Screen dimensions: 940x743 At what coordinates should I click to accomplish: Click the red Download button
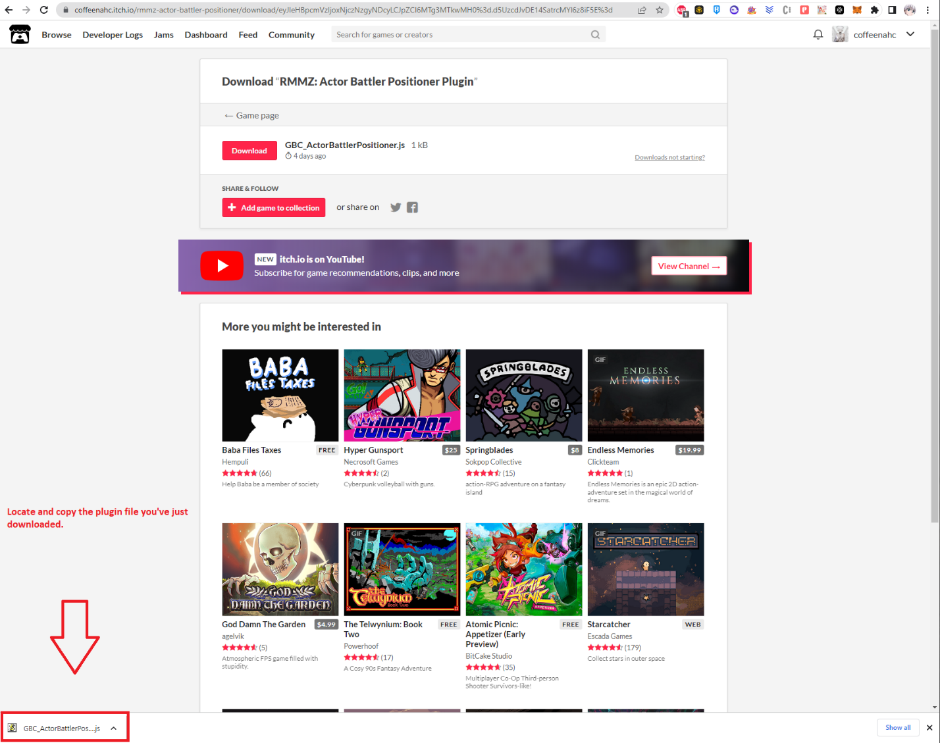(x=249, y=151)
